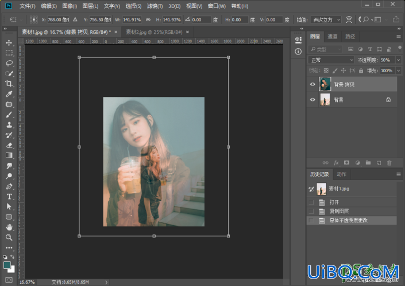This screenshot has height=286, width=405.
Task: Collapse the toolbar double-arrow
Action: [x=5, y=29]
